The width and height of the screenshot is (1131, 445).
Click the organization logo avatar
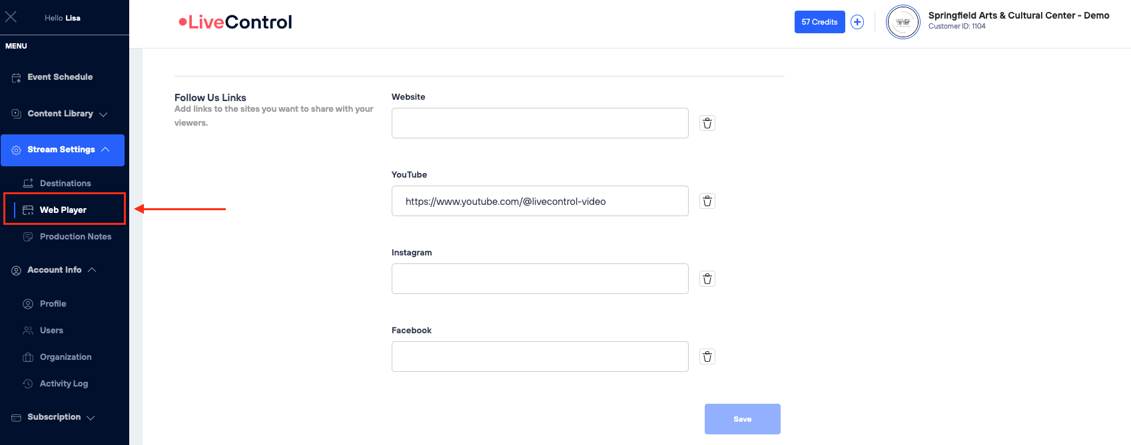pyautogui.click(x=903, y=22)
